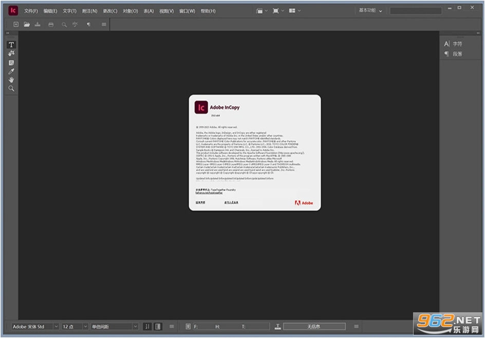Click the Find magnifier icon in the toolbar
Viewport: 485px width, 338px height.
[64, 25]
